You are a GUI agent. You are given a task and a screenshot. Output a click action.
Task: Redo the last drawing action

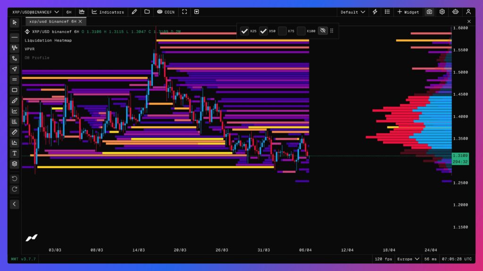coord(15,189)
